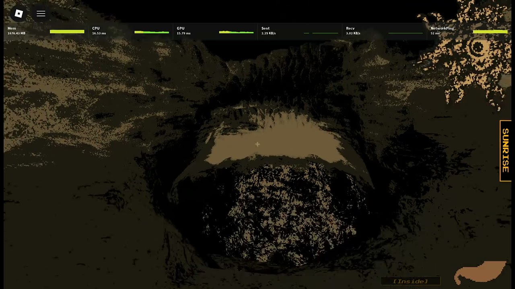Click the 15.79 ms GPU value
This screenshot has height=289, width=515.
tap(184, 33)
